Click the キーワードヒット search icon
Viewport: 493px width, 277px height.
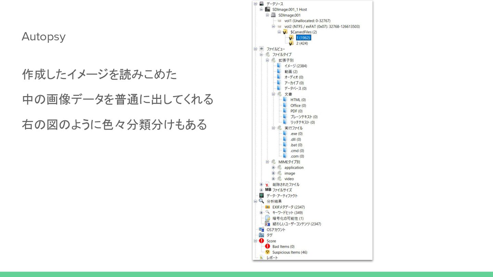tap(267, 212)
